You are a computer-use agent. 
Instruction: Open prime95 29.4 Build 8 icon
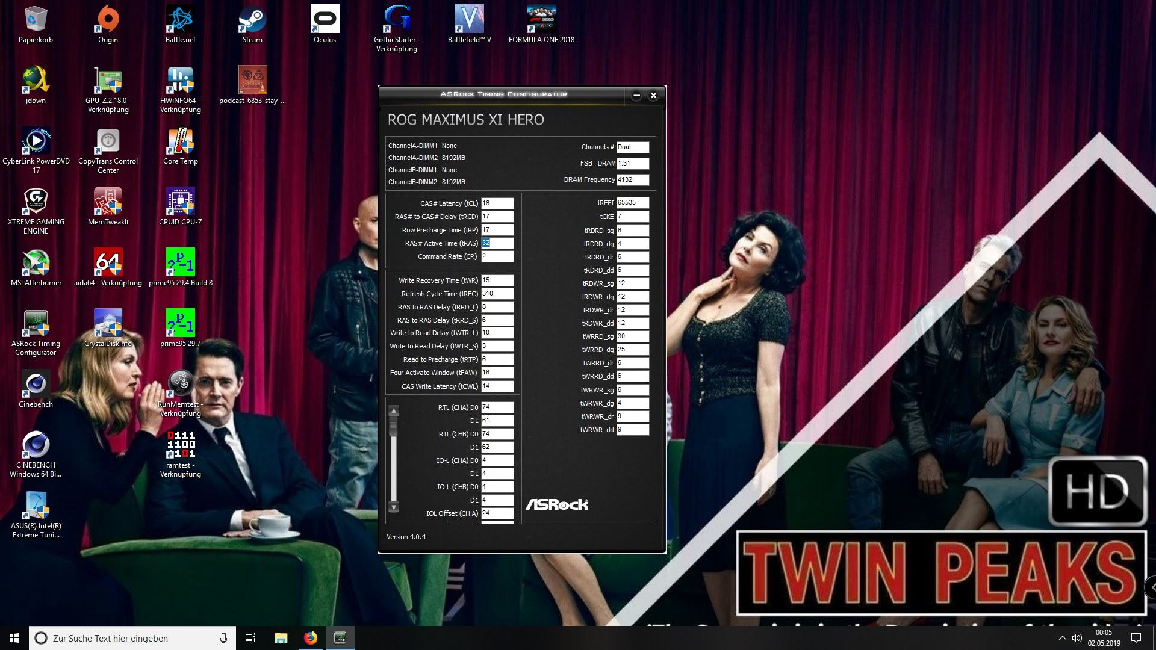click(181, 268)
